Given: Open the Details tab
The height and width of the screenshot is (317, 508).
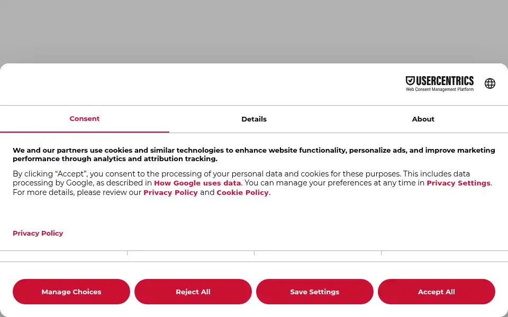Looking at the screenshot, I should (x=254, y=119).
